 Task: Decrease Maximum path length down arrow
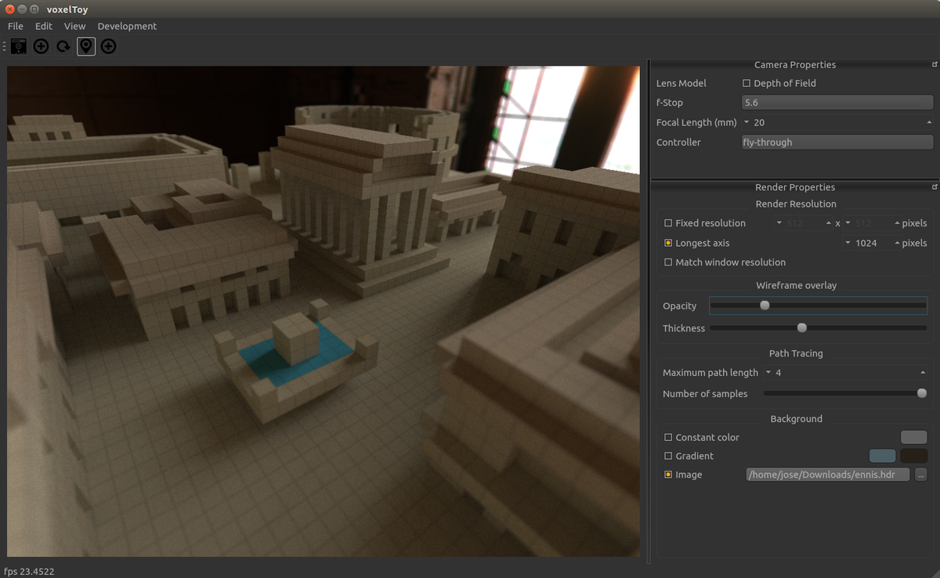(768, 373)
